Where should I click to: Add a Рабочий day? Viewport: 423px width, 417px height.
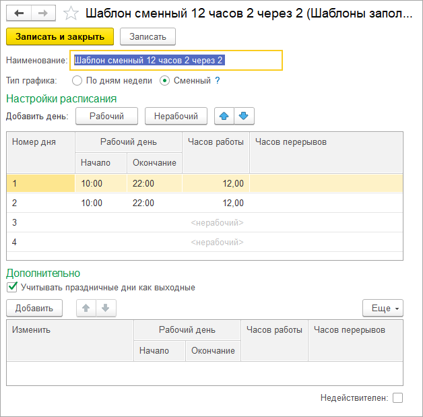pos(106,117)
